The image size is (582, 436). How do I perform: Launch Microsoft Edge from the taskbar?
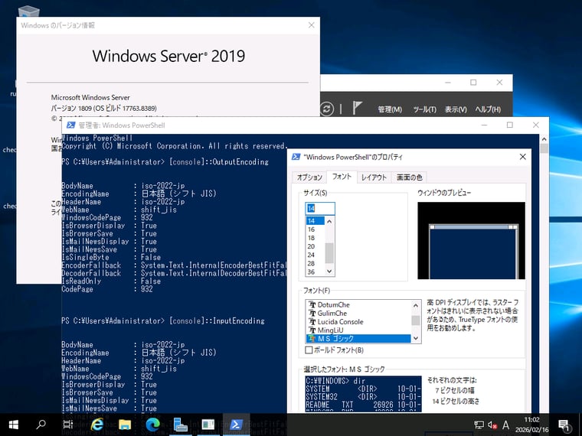coord(152,425)
